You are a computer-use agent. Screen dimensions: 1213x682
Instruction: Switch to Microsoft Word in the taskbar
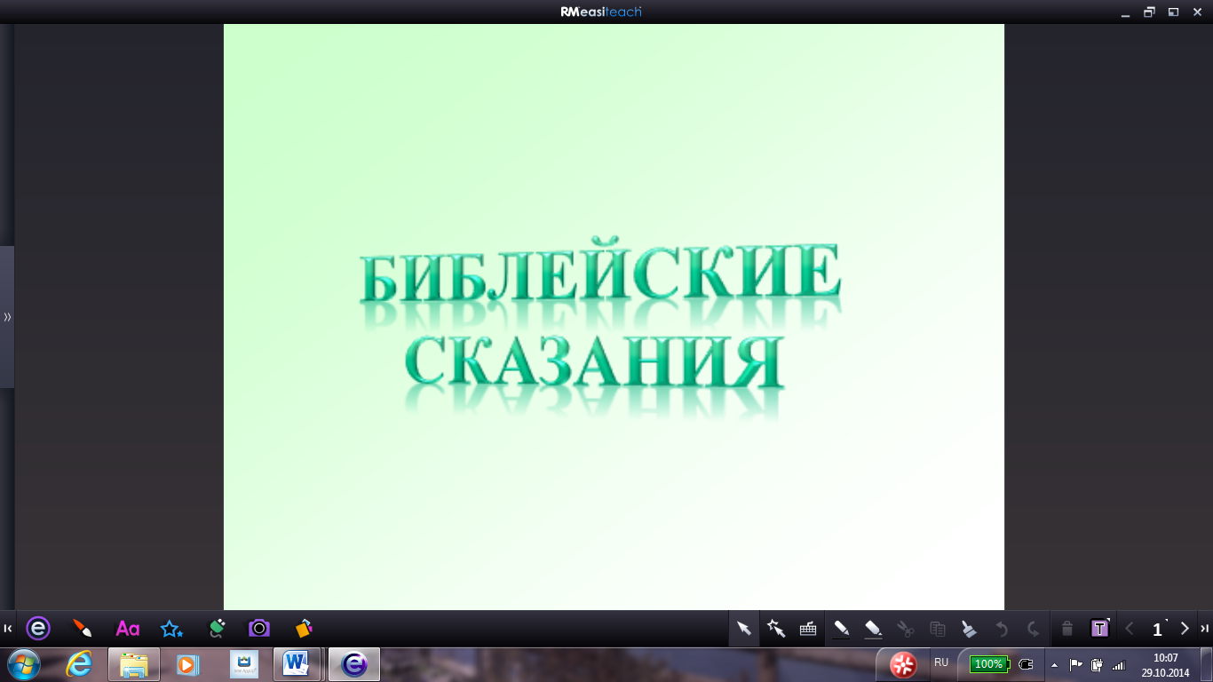click(x=297, y=663)
